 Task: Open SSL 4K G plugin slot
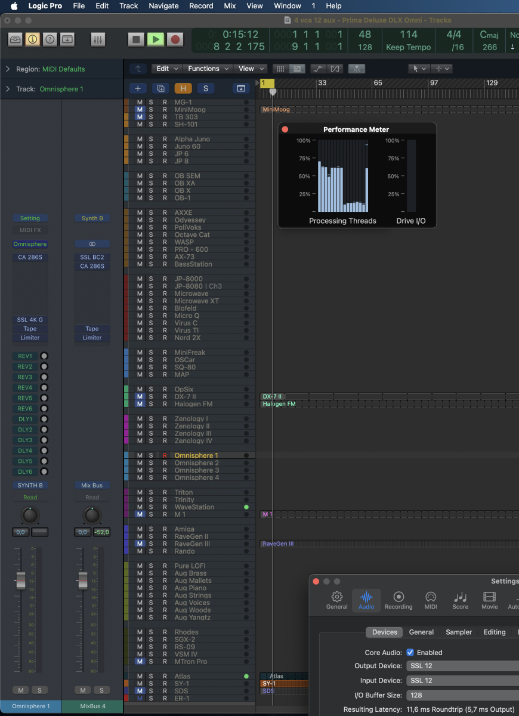[30, 320]
